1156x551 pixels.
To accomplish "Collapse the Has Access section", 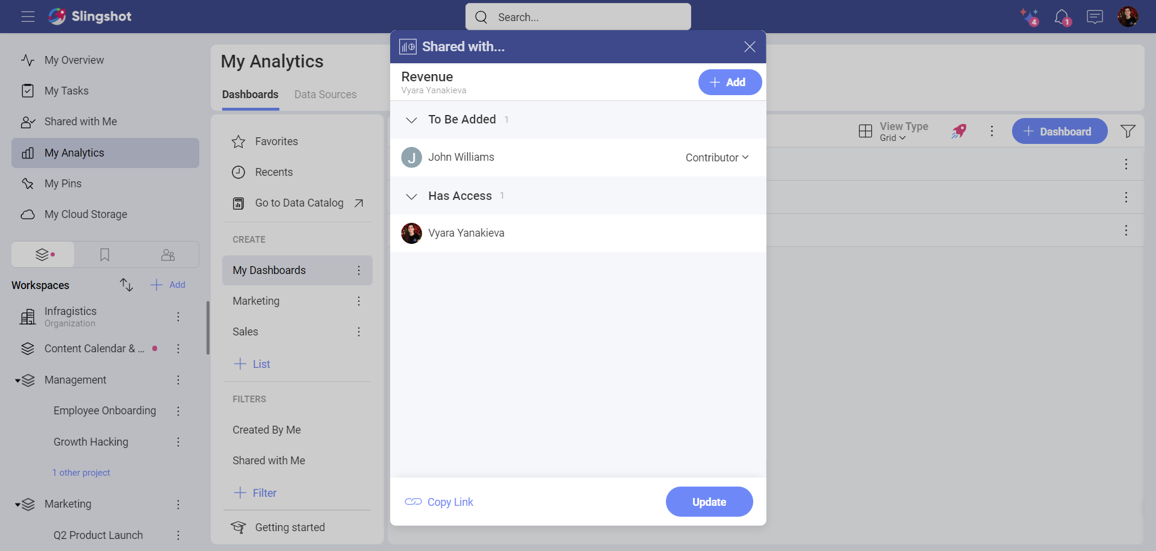I will click(x=412, y=196).
